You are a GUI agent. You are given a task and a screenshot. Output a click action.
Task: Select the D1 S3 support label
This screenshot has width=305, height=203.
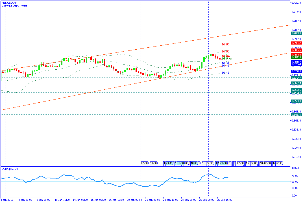coord(226,73)
